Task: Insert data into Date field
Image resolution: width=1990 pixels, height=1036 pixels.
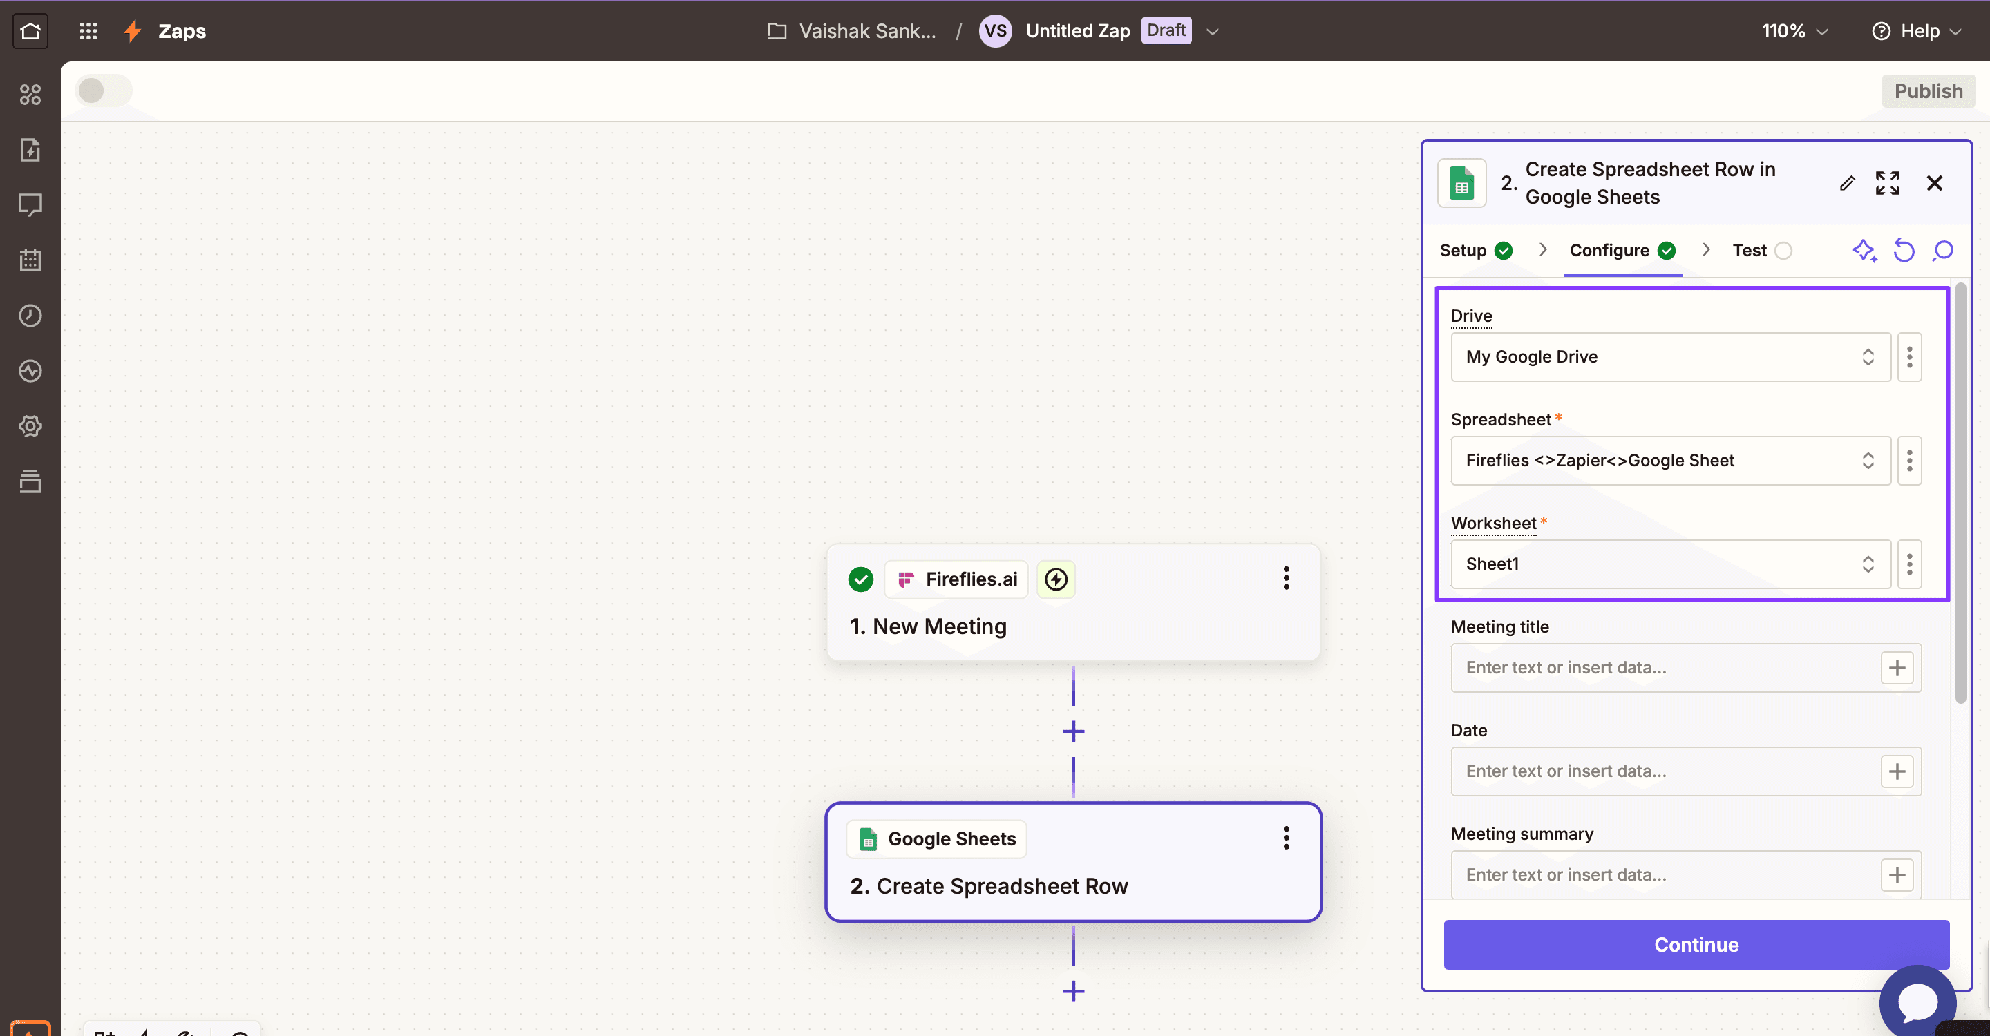Action: [1897, 771]
